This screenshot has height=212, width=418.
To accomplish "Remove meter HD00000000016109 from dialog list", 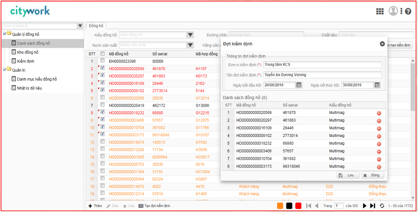I will [379, 129].
